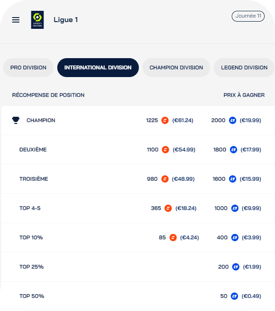The image size is (275, 311).
Task: Click the blue L1 token in Deuxième row
Action: [x=234, y=150]
